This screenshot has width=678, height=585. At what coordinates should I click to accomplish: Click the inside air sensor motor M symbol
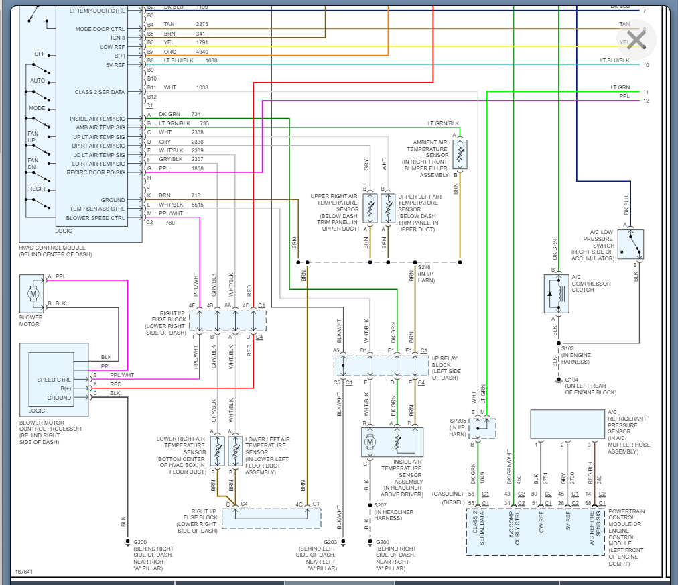point(370,442)
